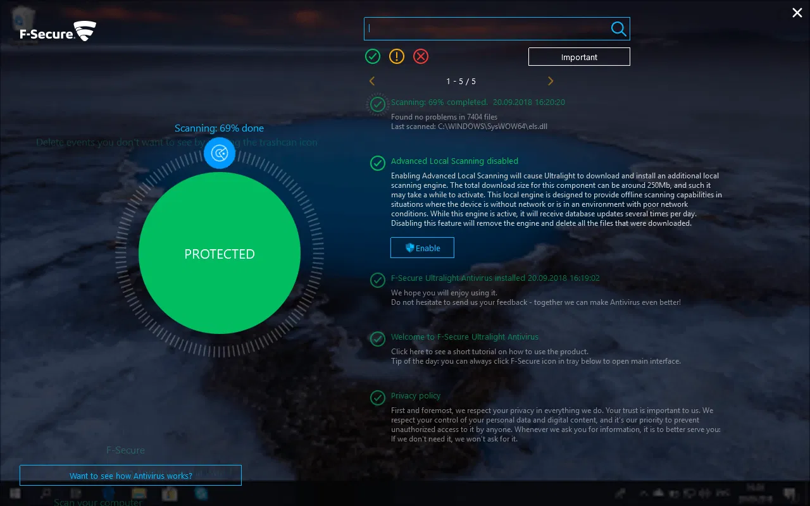Go to previous page of events
The width and height of the screenshot is (810, 506).
372,81
